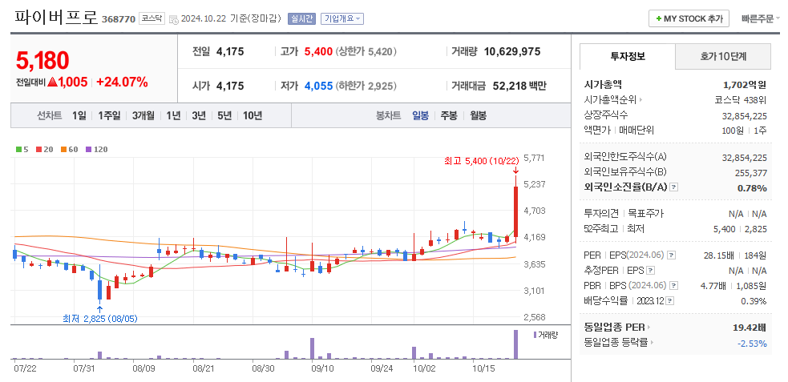The image size is (788, 382).
Task: Click the red up-triangle beside 1,005
Action: (52, 82)
